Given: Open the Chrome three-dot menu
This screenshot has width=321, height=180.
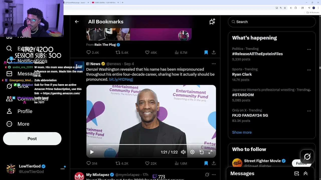Looking at the screenshot, I should [318, 8].
